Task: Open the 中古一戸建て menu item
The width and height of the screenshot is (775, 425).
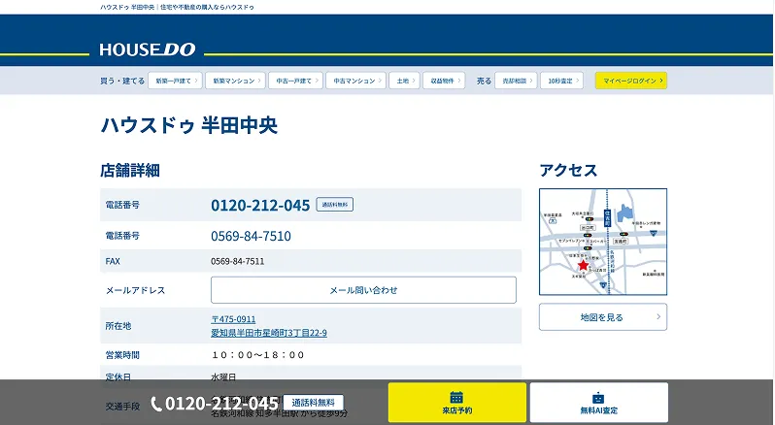Action: pyautogui.click(x=295, y=81)
